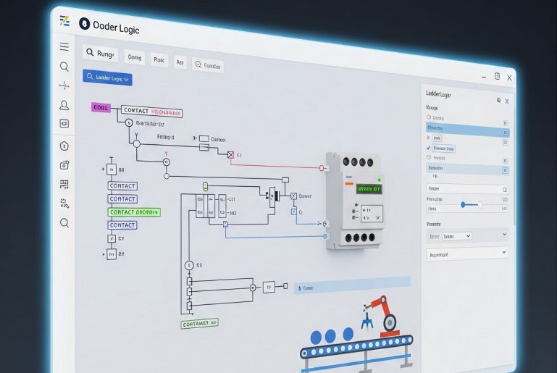The image size is (557, 373).
Task: Click the hexagon help icon in the sidebar
Action: pos(64,146)
